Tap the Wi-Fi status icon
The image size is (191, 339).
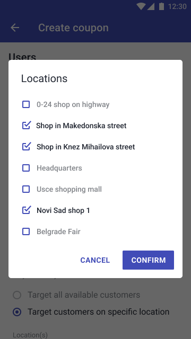tap(141, 6)
